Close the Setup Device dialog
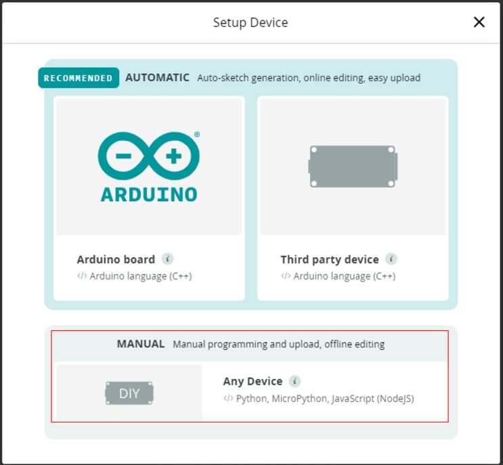The image size is (503, 465). click(479, 22)
